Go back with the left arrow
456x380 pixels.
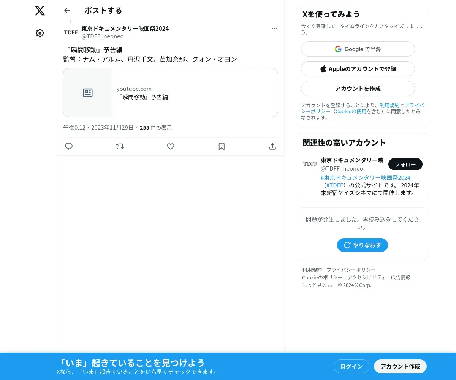click(x=67, y=10)
